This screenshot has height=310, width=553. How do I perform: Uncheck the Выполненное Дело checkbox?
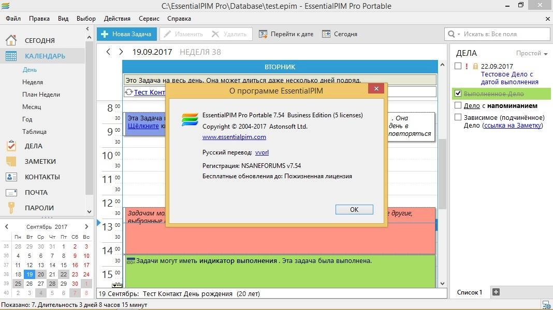pyautogui.click(x=458, y=93)
